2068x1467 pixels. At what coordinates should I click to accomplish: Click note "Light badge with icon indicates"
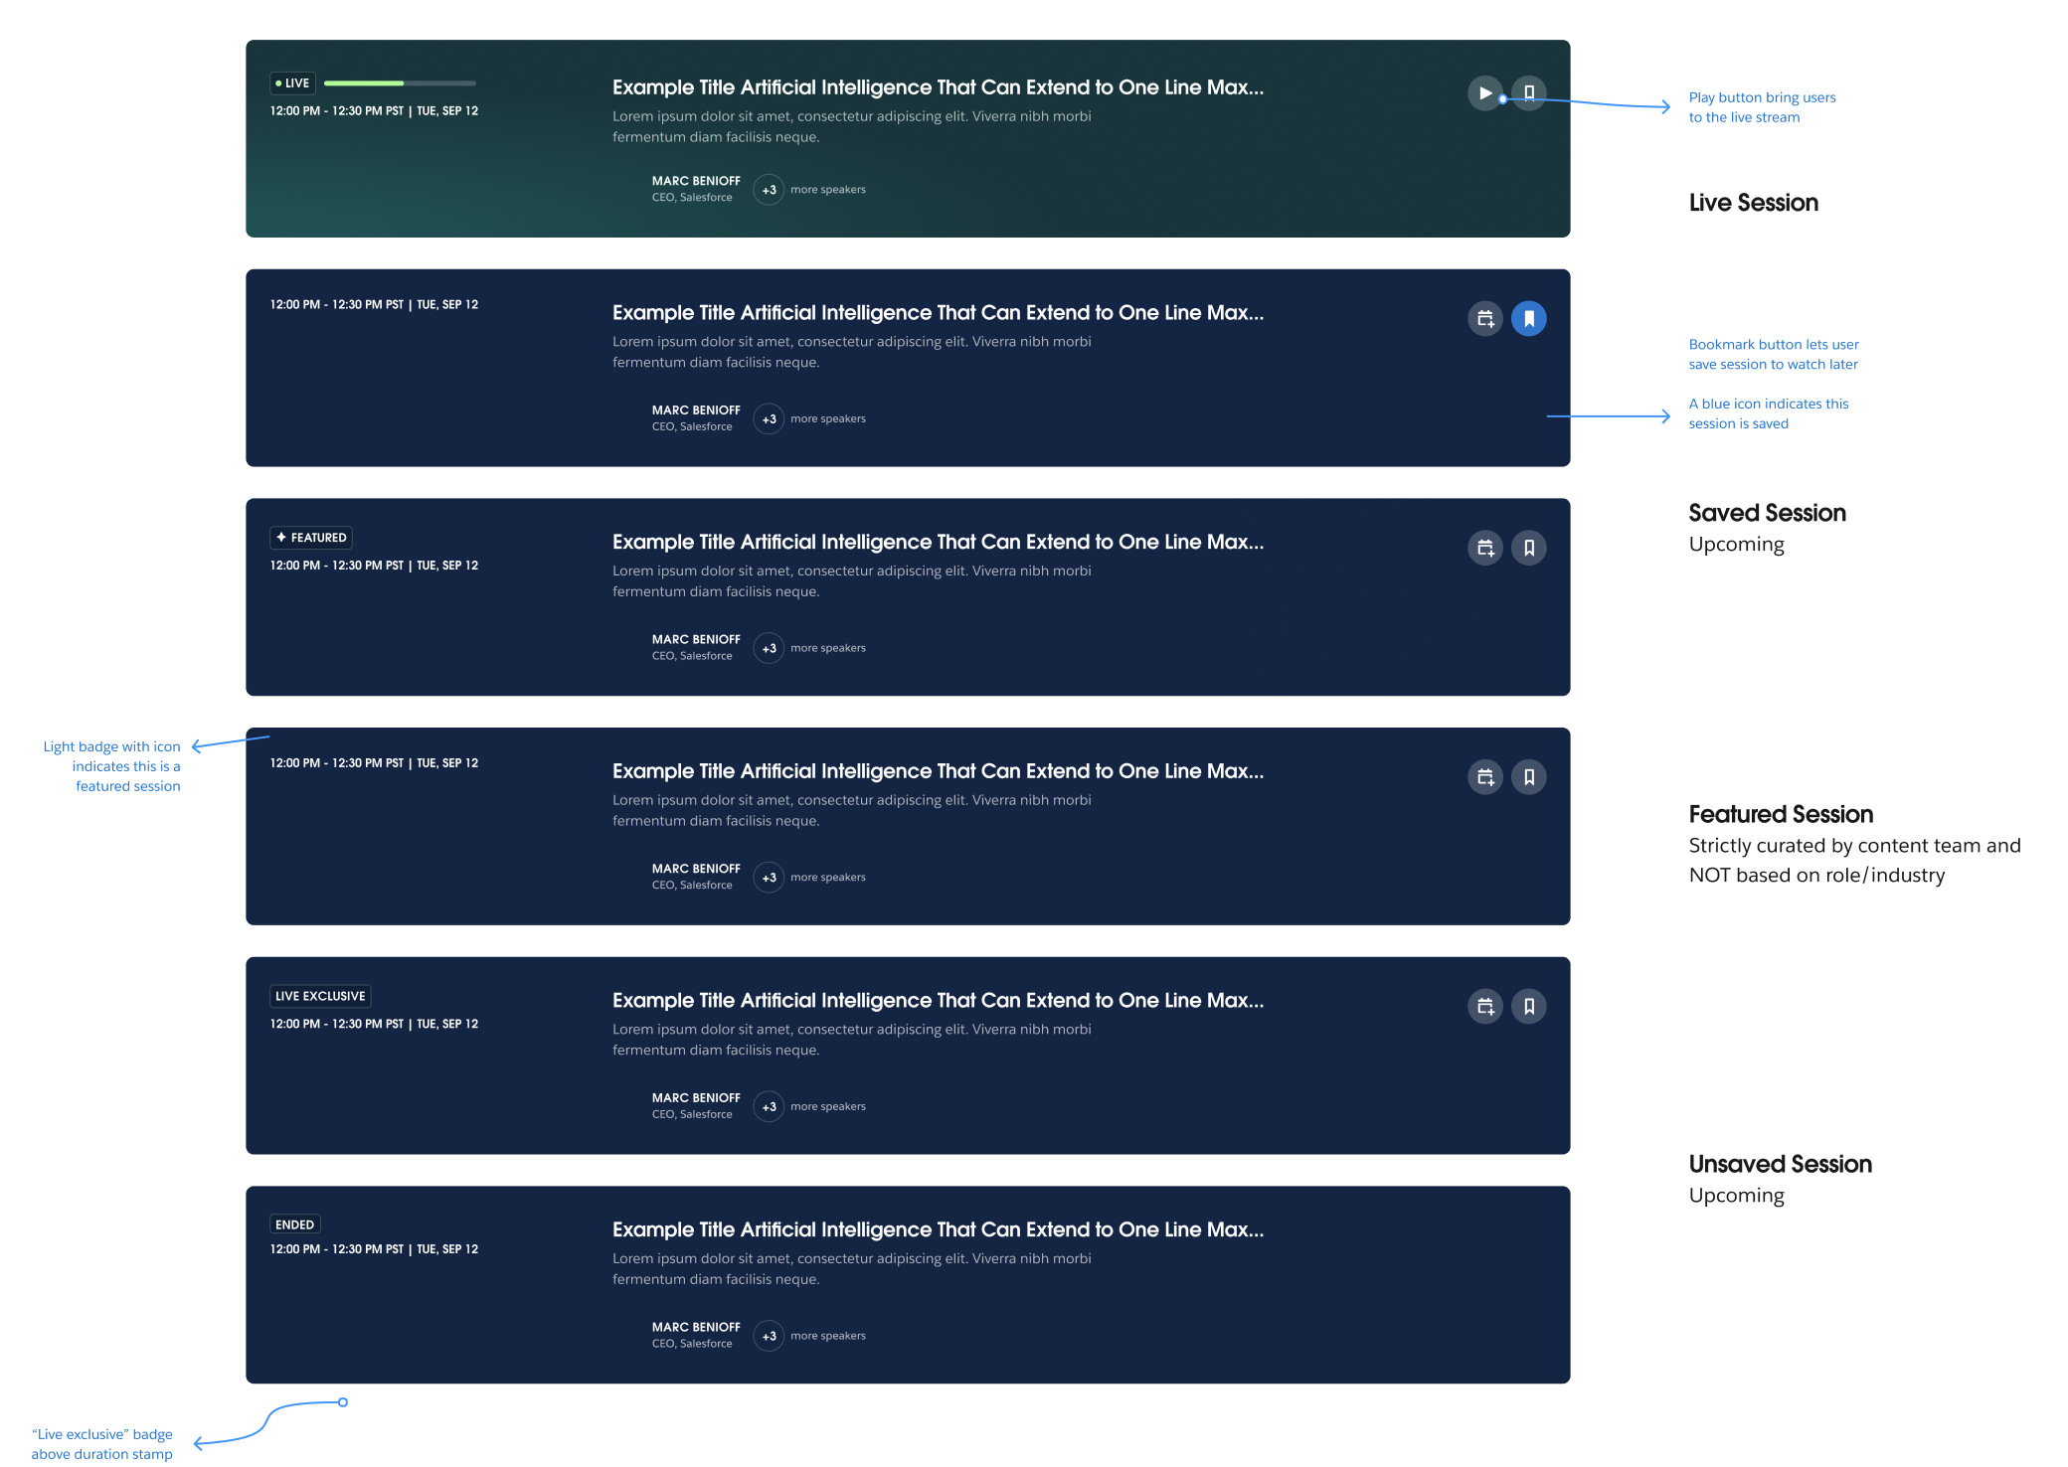coord(111,766)
